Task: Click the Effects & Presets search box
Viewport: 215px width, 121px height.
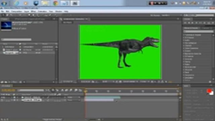Action: click(199, 32)
